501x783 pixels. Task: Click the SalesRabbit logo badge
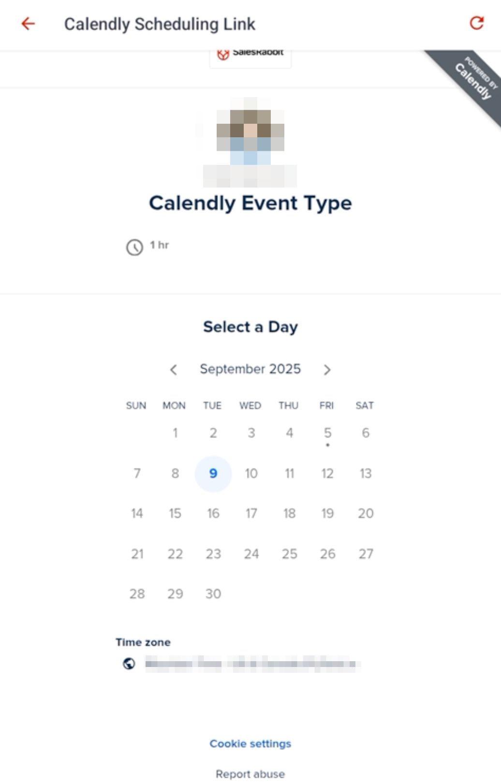pos(250,55)
